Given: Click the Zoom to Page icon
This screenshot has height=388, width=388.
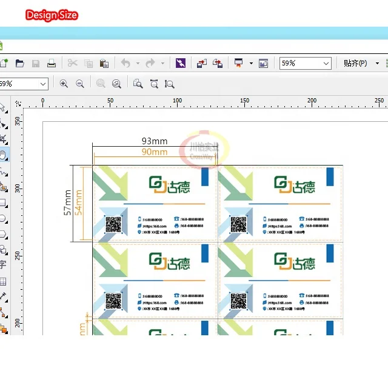Looking at the screenshot, I should (x=138, y=84).
